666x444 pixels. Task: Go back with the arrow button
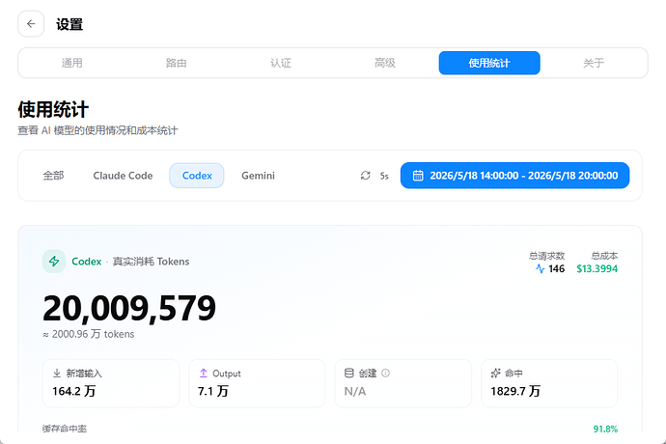coord(31,24)
